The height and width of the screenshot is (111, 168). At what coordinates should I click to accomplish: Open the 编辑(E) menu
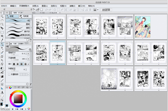(x=13, y=6)
